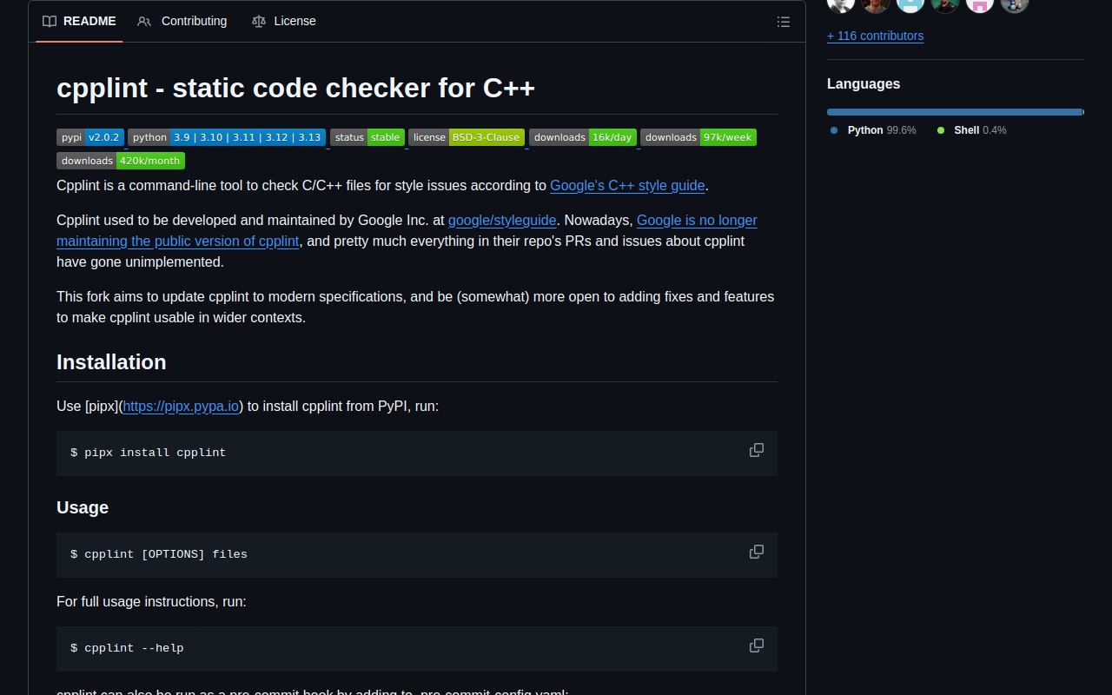View the + 116 contributors link
This screenshot has height=695, width=1112.
[x=875, y=36]
